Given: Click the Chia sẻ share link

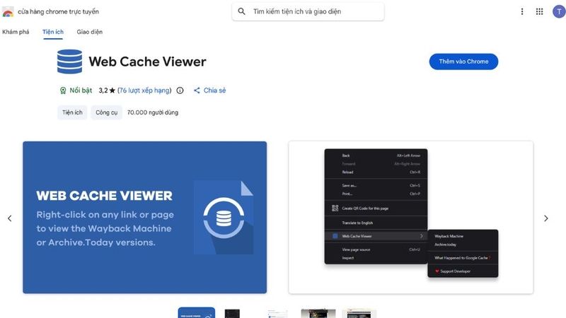Looking at the screenshot, I should point(214,90).
